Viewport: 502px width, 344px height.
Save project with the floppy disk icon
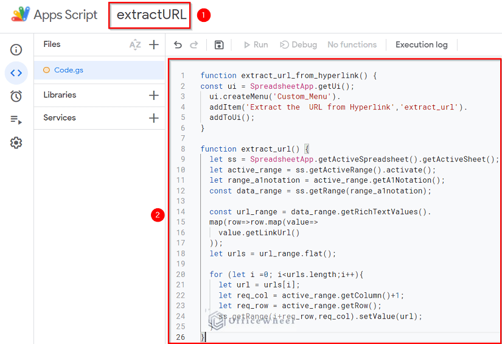(219, 44)
